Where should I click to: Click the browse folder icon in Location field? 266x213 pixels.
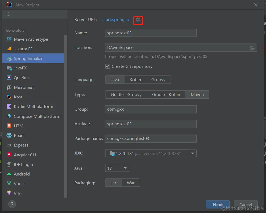252,48
